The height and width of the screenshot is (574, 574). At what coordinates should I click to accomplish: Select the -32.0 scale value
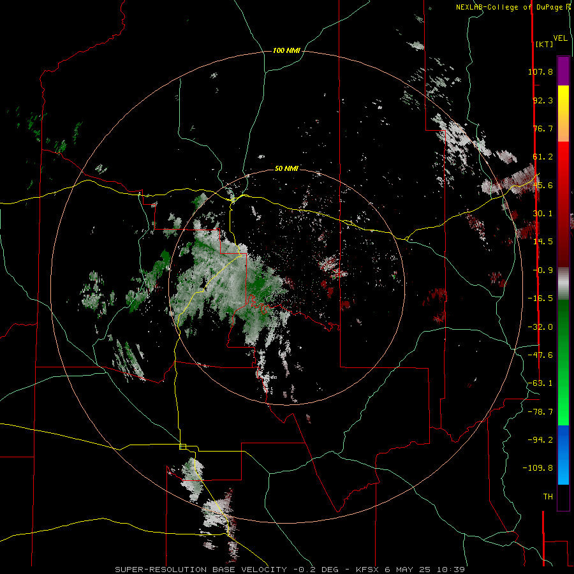tap(540, 327)
